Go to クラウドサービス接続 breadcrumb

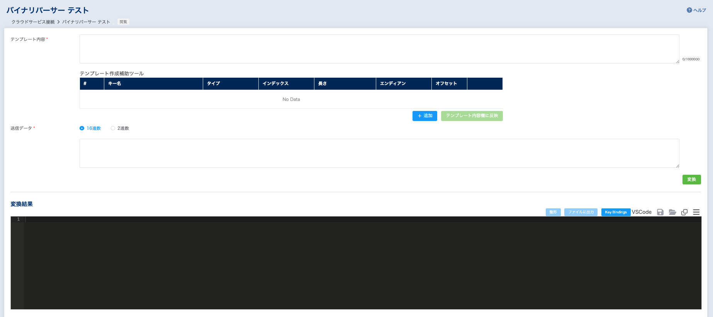pos(33,22)
